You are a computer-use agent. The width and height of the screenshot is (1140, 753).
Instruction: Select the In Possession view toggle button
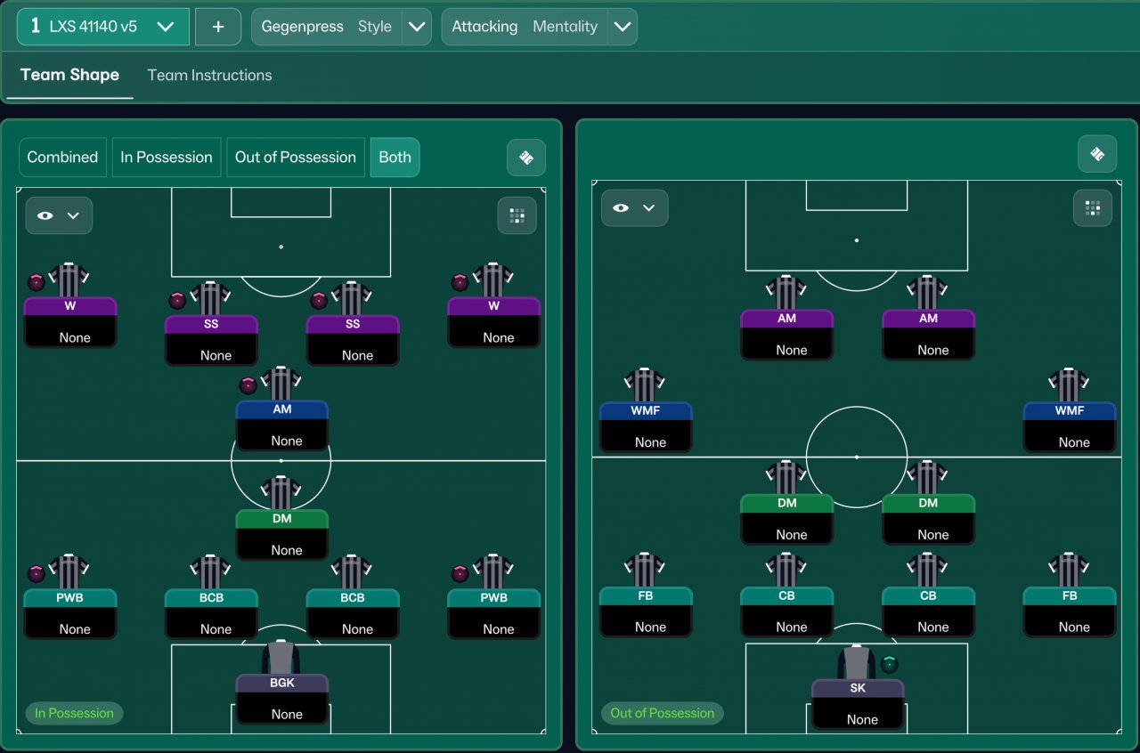167,158
